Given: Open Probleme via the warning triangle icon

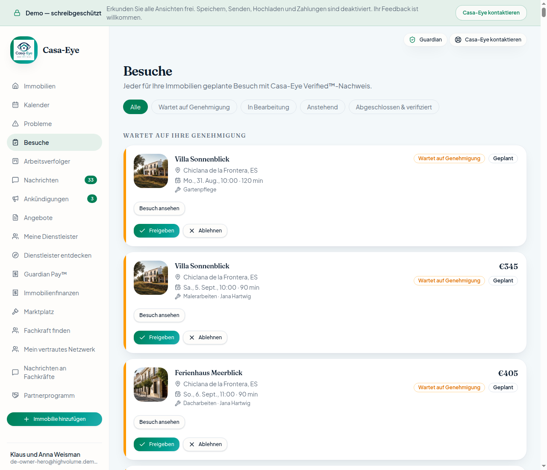Looking at the screenshot, I should click(15, 123).
